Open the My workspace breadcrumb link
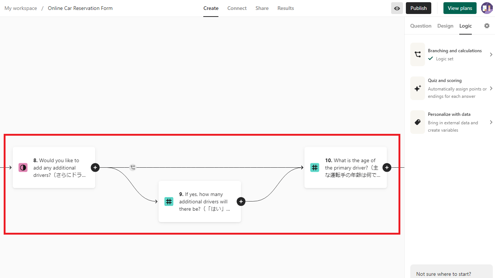 point(21,8)
